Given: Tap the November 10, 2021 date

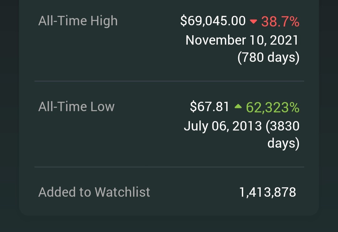Looking at the screenshot, I should 242,40.
